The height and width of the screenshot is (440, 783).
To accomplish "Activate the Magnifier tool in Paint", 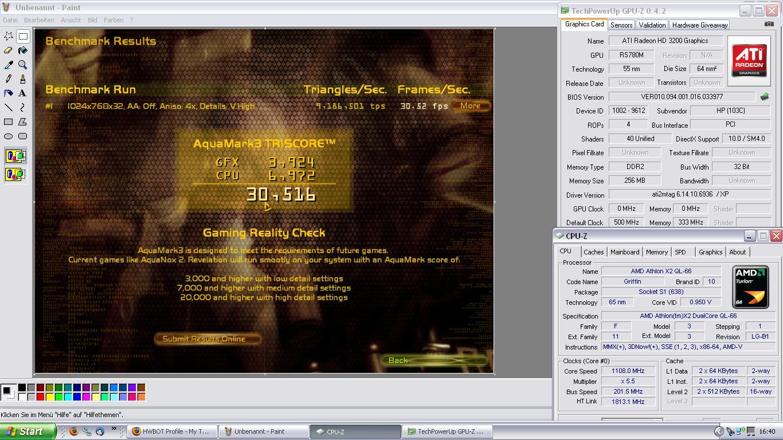I will [x=23, y=65].
